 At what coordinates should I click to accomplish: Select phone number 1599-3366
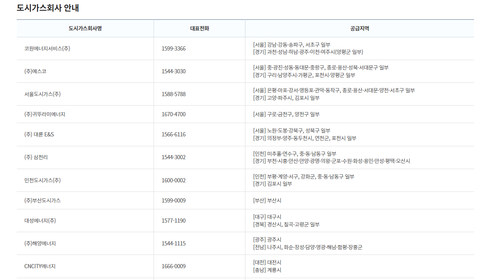tap(174, 49)
